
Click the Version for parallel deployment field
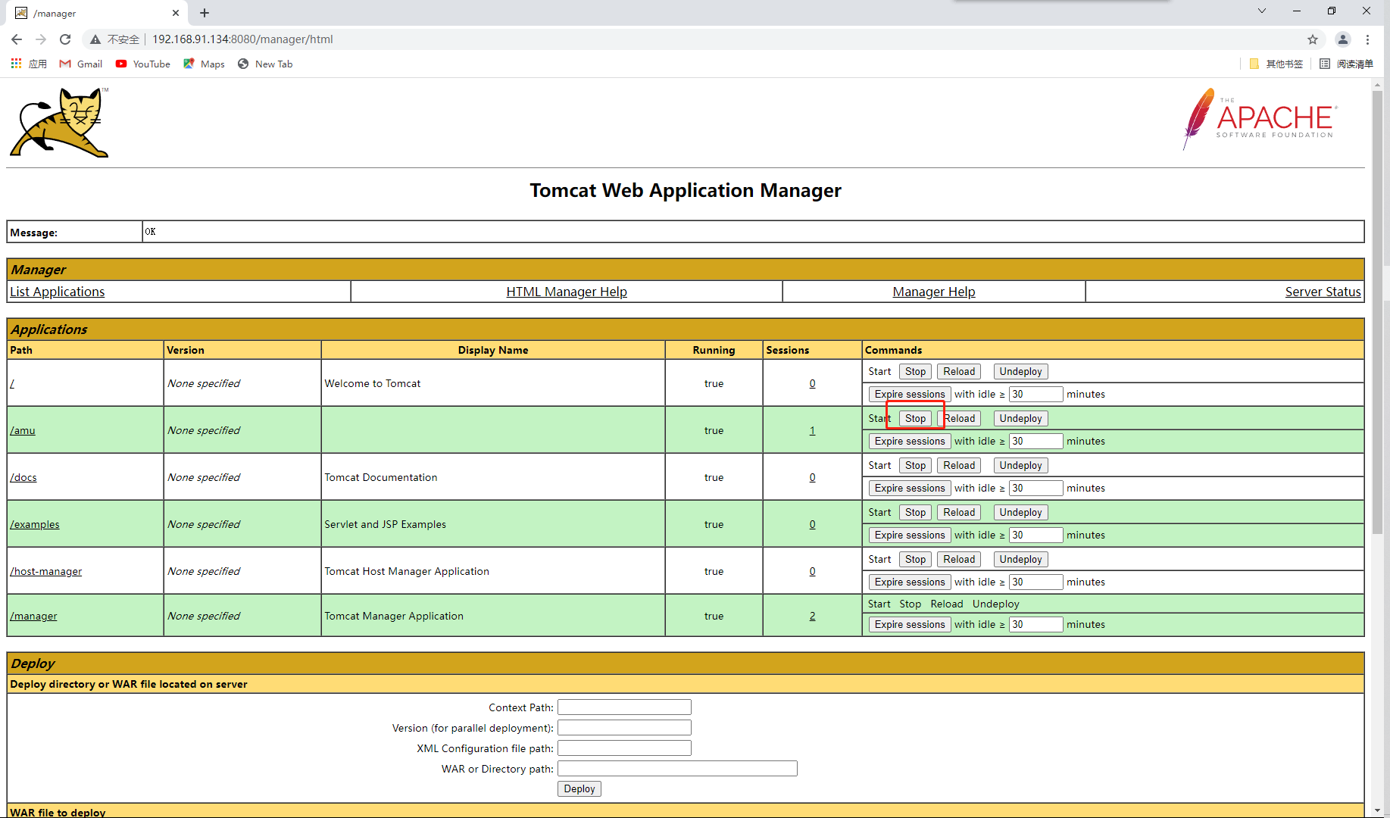point(624,728)
